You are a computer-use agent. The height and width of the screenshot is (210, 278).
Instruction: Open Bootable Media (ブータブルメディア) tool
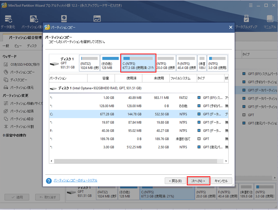pyautogui.click(x=246, y=22)
